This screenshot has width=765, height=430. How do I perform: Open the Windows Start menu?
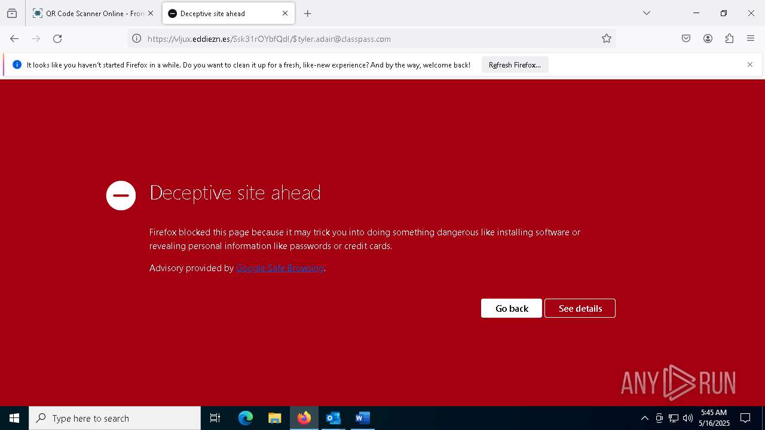(x=14, y=418)
